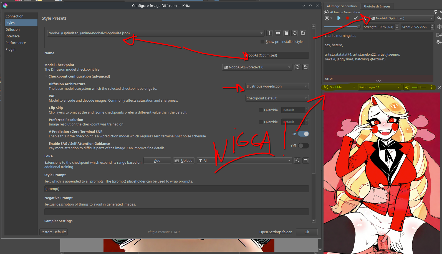
Task: Click the style Name input field
Action: [277, 55]
